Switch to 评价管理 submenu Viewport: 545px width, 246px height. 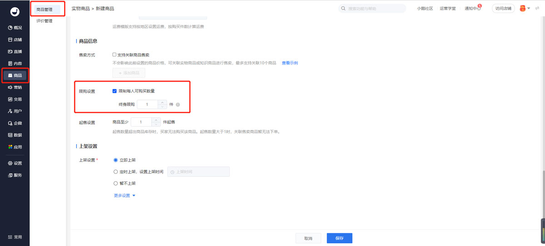click(45, 21)
